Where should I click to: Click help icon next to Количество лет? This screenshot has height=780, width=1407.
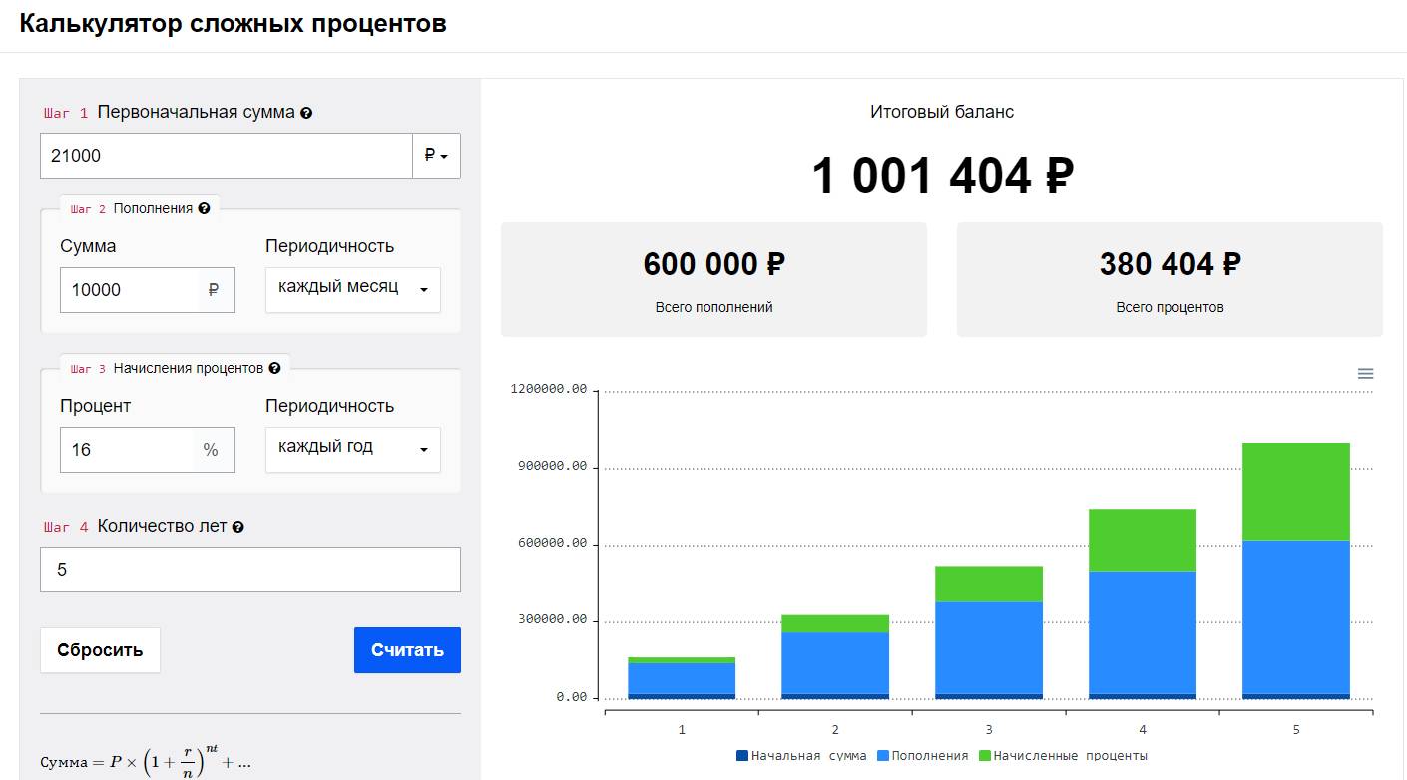pos(237,527)
